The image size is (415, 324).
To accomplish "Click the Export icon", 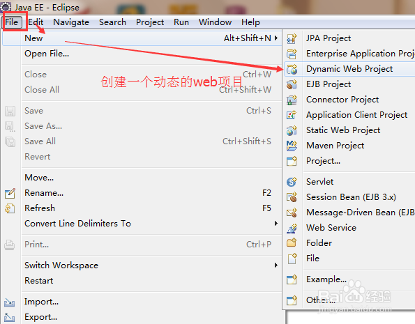I will click(10, 318).
